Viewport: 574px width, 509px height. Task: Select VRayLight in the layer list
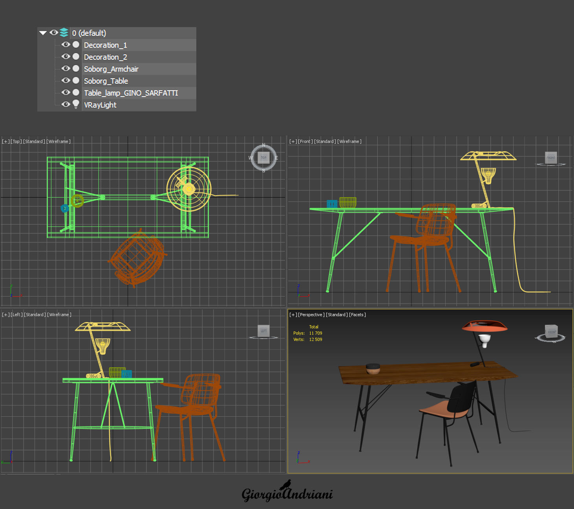coord(100,105)
